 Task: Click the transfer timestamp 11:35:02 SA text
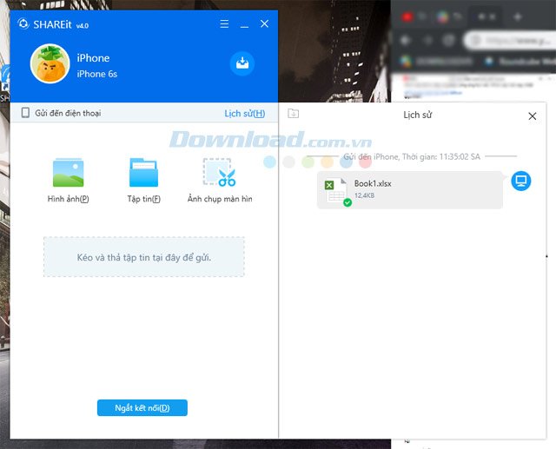pyautogui.click(x=460, y=156)
